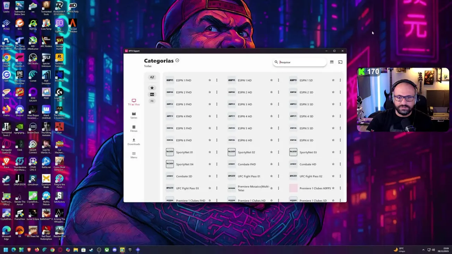Open more options for ESPN 1 HD
This screenshot has width=452, height=254.
coord(278,80)
